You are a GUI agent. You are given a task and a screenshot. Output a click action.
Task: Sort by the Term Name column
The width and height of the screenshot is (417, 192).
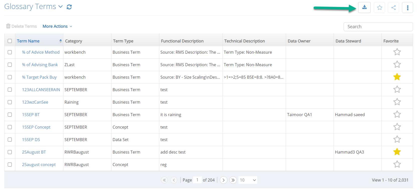[28, 41]
